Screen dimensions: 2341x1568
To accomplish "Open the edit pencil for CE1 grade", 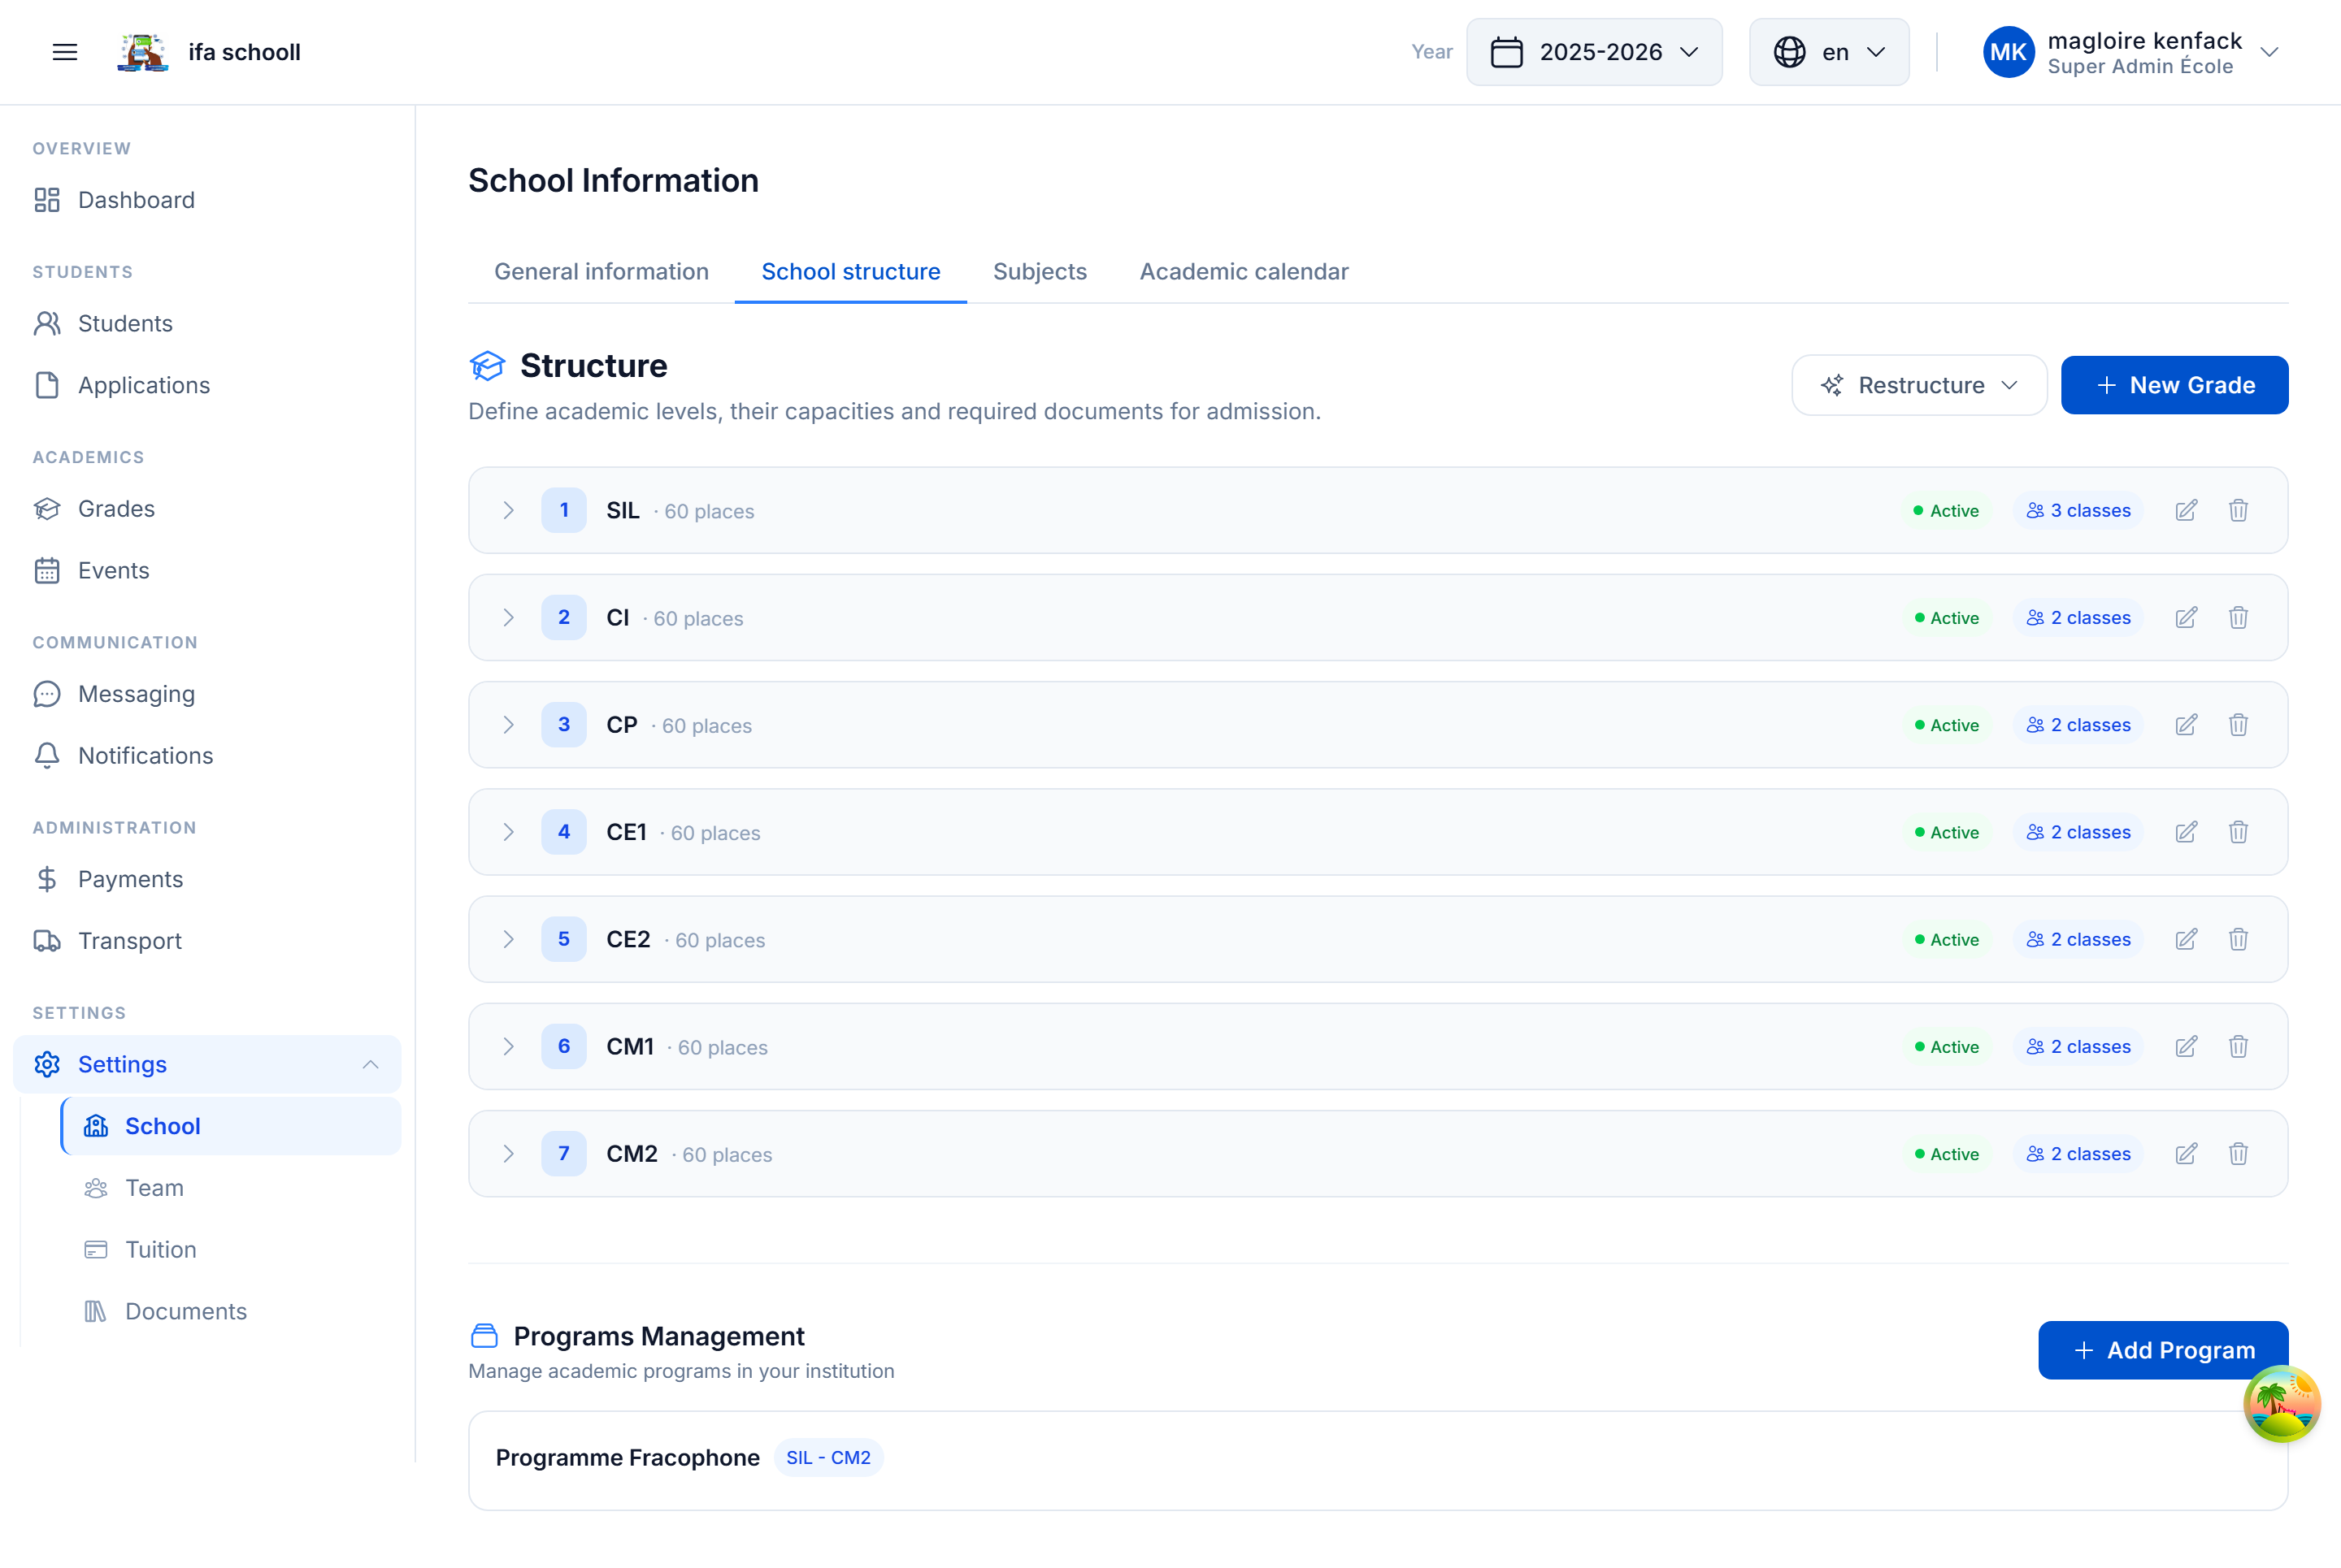I will tap(2186, 831).
